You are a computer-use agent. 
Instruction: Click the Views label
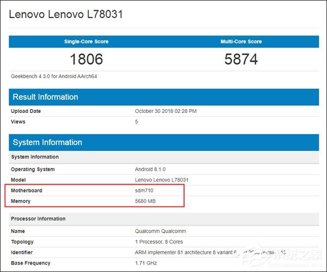pos(18,122)
